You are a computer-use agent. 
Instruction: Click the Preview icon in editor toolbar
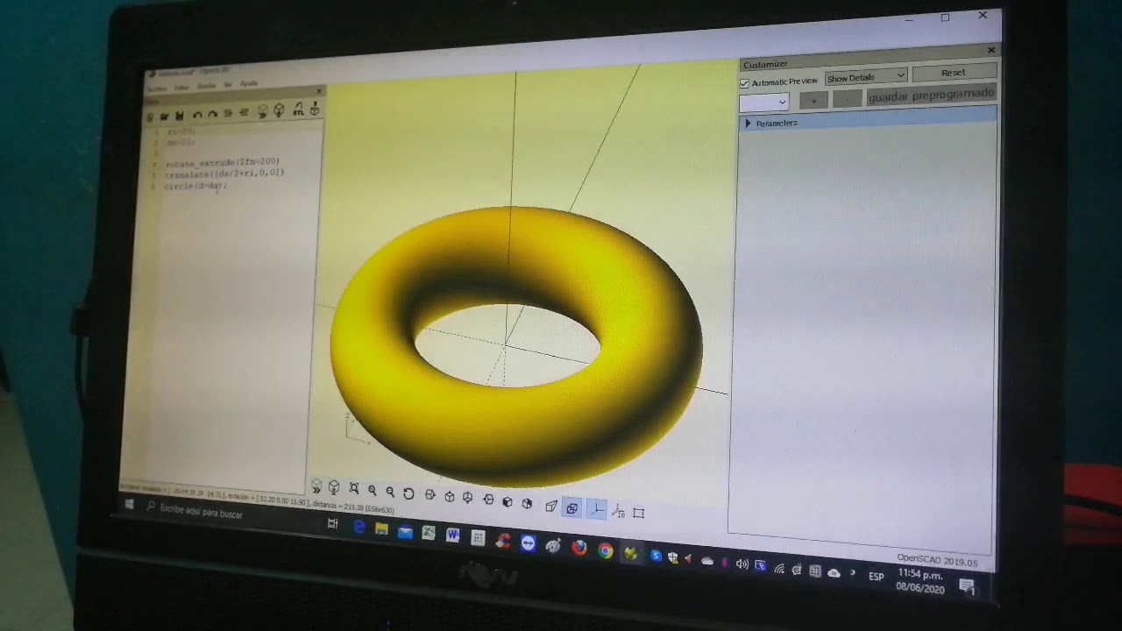click(x=262, y=111)
